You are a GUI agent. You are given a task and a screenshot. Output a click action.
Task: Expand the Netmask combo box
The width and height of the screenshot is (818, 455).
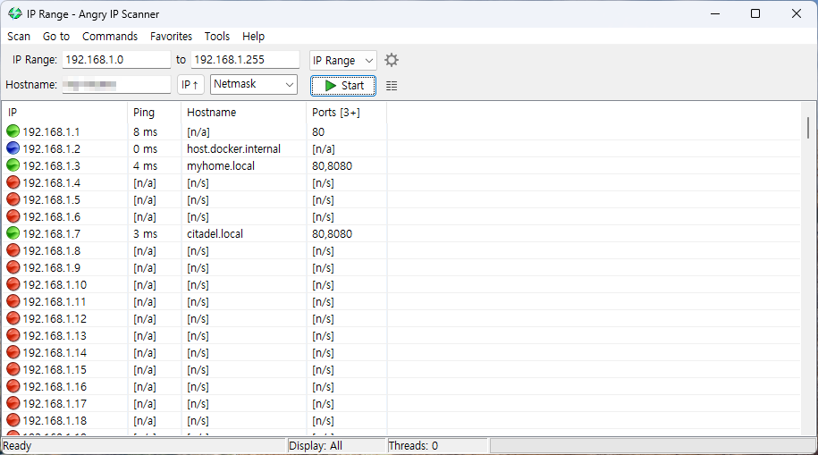click(x=253, y=85)
